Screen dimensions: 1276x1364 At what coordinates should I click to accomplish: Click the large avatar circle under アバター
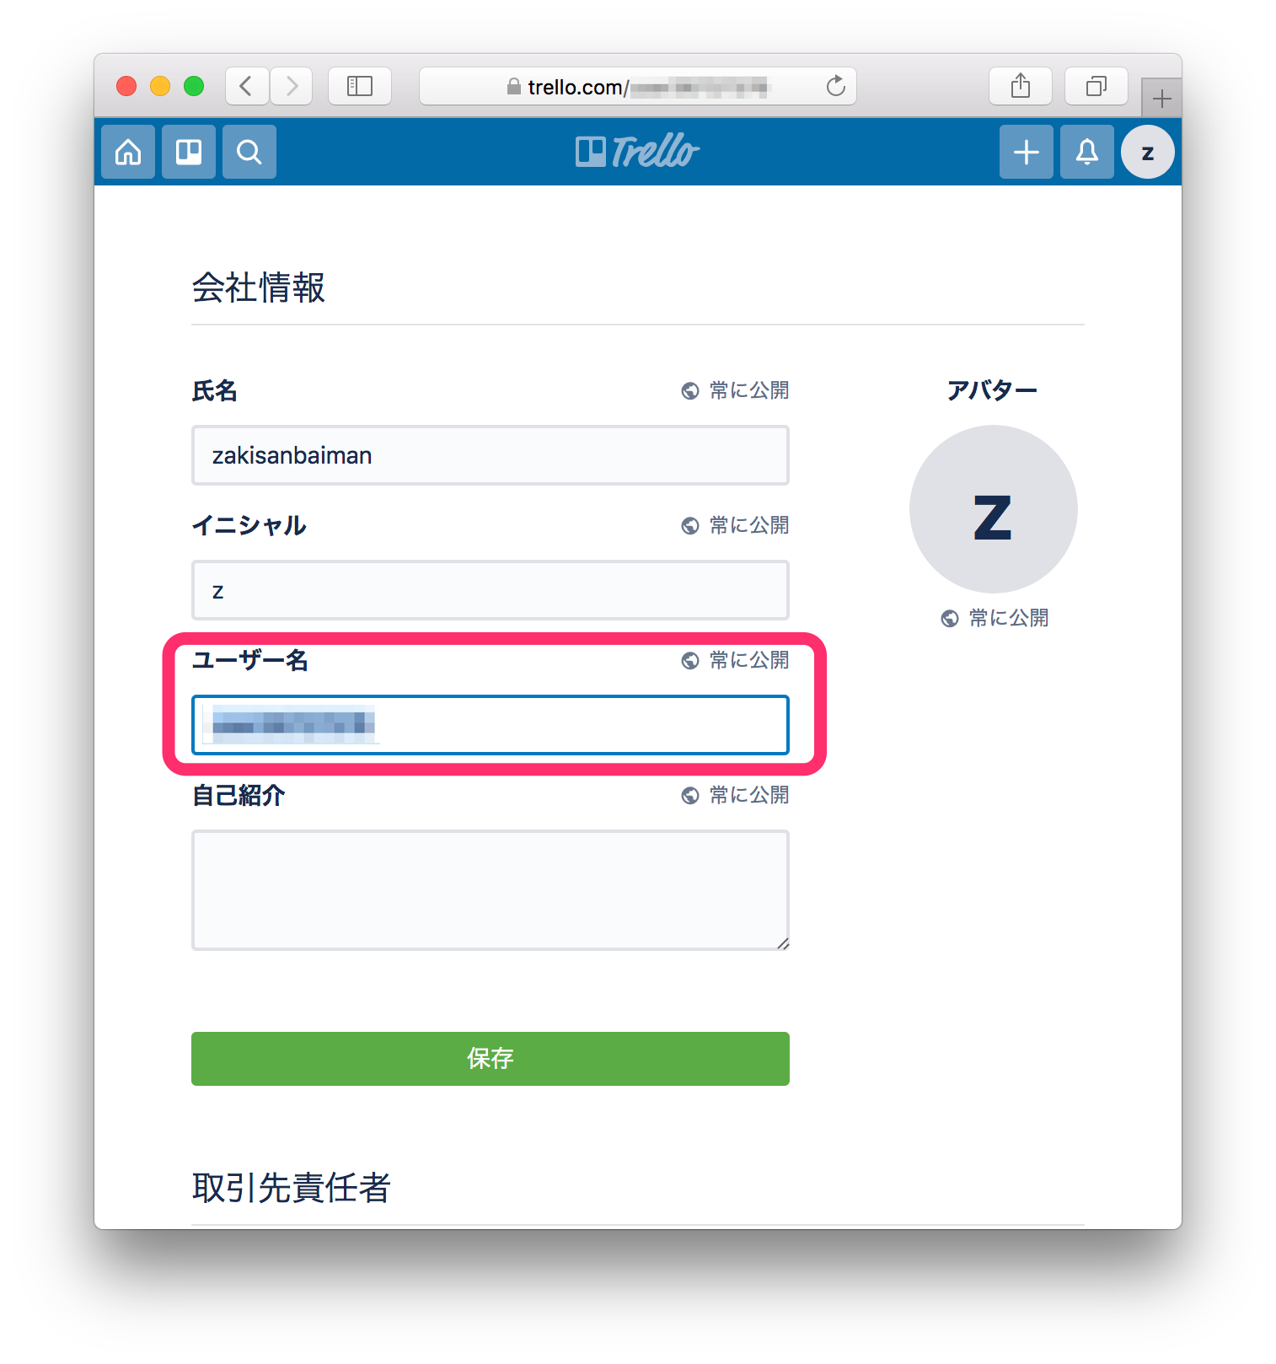(x=994, y=509)
